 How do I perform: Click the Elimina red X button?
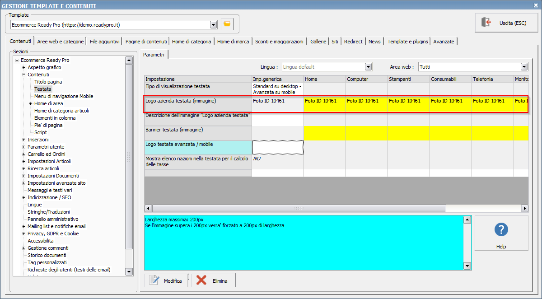213,281
